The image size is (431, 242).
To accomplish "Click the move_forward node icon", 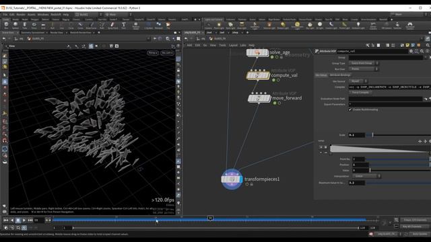I will pos(259,98).
